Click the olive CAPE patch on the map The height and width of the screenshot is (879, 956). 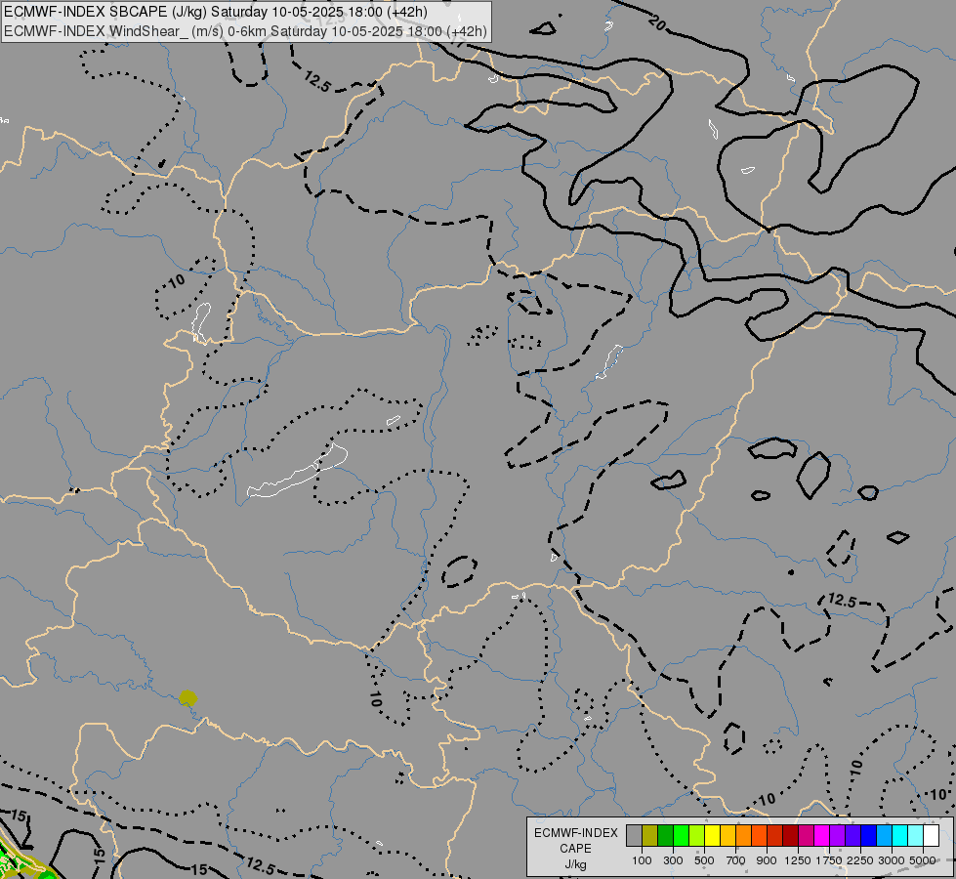pyautogui.click(x=187, y=698)
